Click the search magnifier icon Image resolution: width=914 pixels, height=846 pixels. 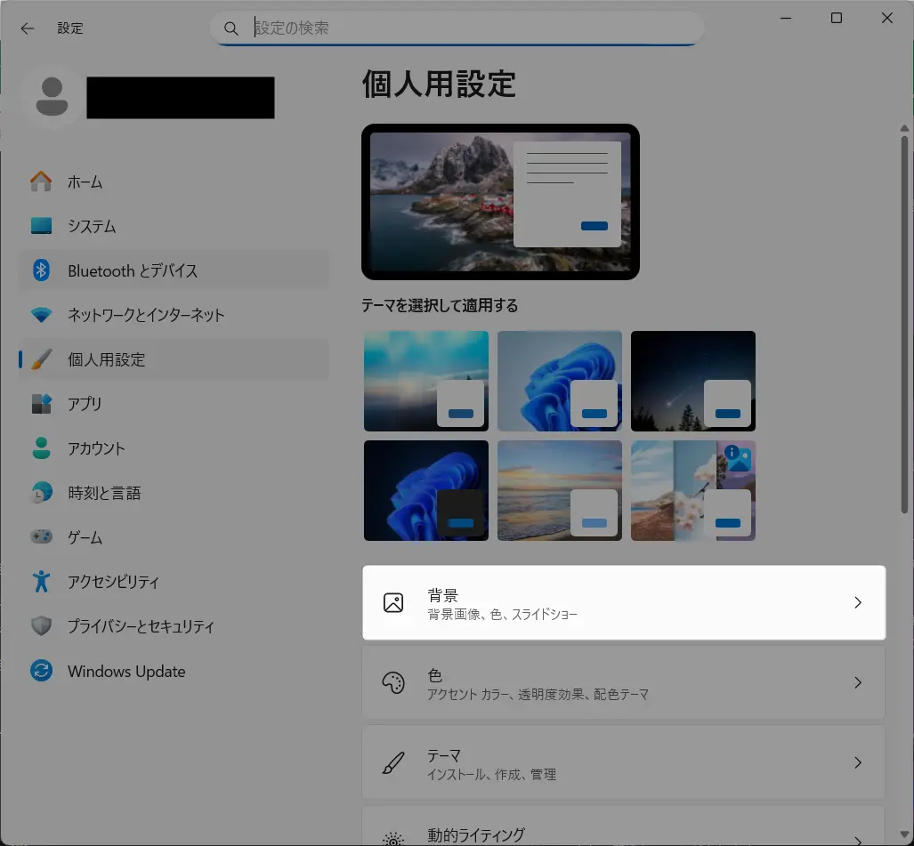[231, 28]
